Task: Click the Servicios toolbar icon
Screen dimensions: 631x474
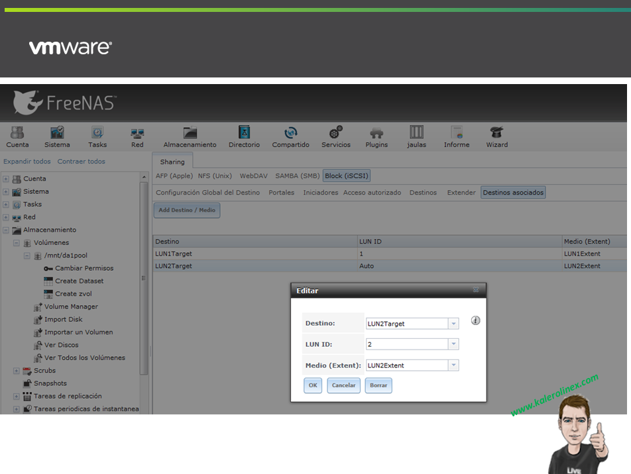Action: pos(335,136)
